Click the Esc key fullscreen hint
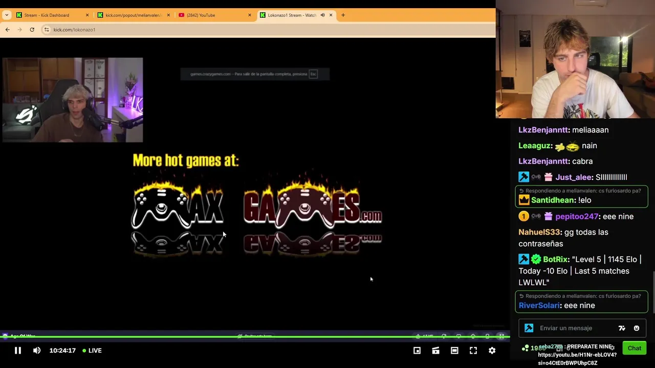 (313, 74)
